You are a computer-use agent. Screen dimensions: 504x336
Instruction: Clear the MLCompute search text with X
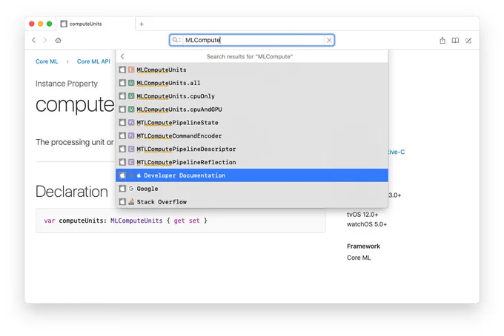(x=329, y=40)
